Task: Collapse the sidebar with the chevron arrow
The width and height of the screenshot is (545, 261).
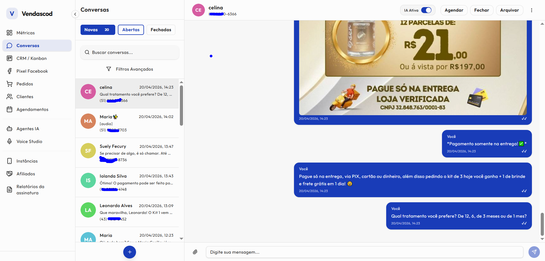Action: point(75,14)
